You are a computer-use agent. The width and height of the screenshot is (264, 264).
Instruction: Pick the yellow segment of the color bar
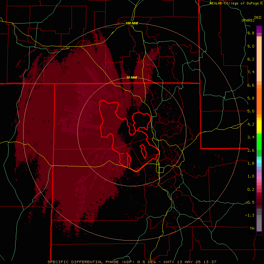pyautogui.click(x=259, y=126)
